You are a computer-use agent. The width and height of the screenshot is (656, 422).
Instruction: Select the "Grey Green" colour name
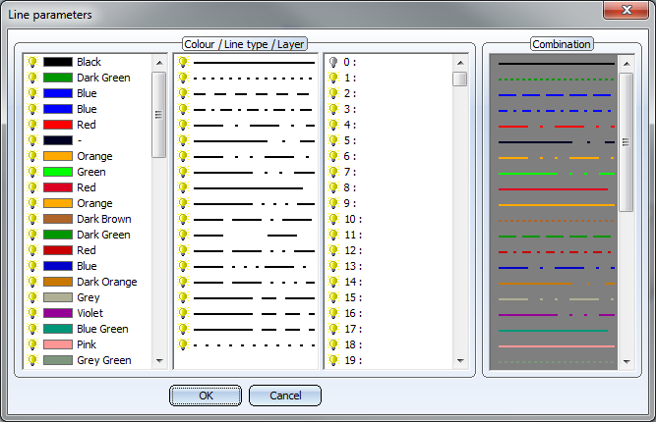pyautogui.click(x=104, y=360)
